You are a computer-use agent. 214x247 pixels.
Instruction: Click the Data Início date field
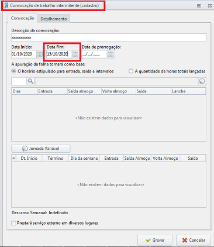click(24, 54)
